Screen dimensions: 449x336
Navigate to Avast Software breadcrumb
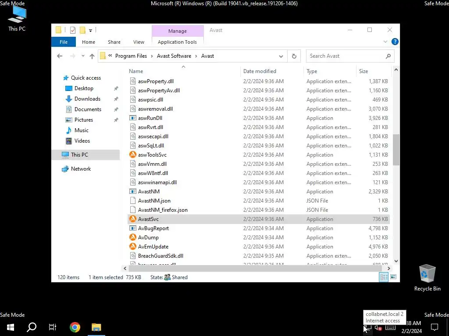174,56
